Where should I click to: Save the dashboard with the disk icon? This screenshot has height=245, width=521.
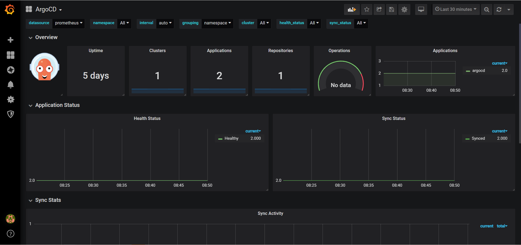tap(392, 9)
